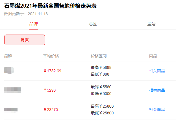The width and height of the screenshot is (176, 120).
Task: Select the ￥5290 average price
Action: pyautogui.click(x=49, y=90)
